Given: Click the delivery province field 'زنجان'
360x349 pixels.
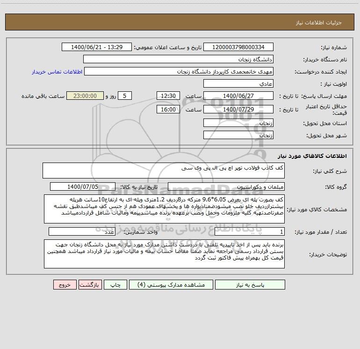Looking at the screenshot, I should (238, 123).
